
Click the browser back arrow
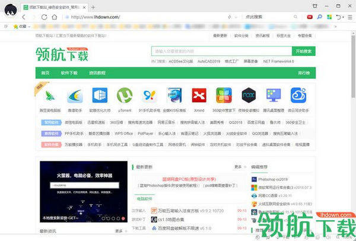[24, 17]
